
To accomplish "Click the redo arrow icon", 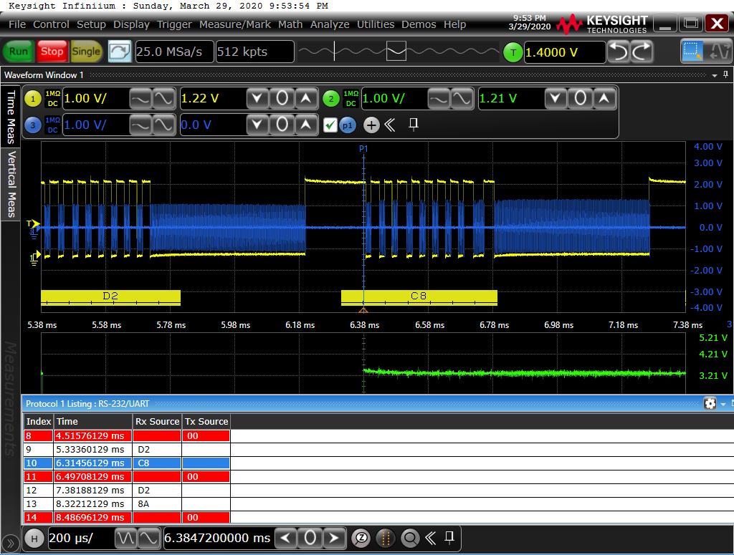I will pos(642,52).
